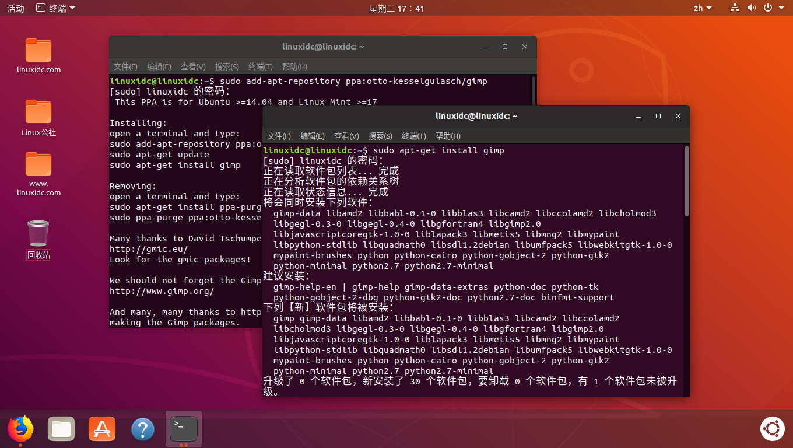This screenshot has height=448, width=793.
Task: Open the linuxidc.com desktop folder
Action: tap(38, 55)
